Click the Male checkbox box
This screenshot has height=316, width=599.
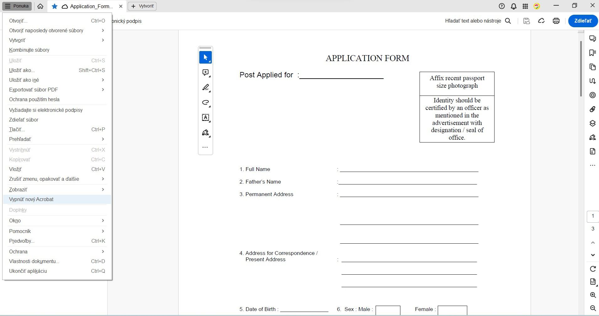tap(388, 310)
